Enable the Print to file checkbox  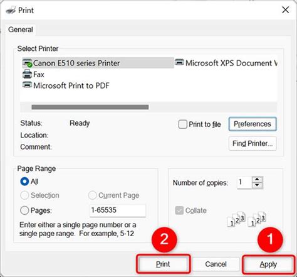click(182, 124)
